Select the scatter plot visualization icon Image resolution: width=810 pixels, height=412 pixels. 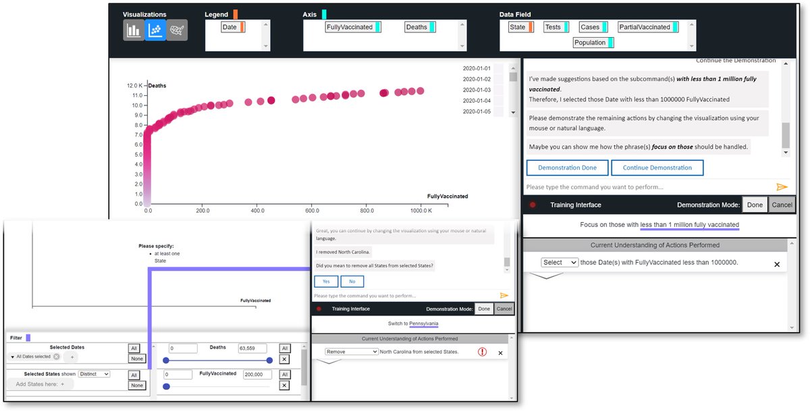pyautogui.click(x=155, y=30)
